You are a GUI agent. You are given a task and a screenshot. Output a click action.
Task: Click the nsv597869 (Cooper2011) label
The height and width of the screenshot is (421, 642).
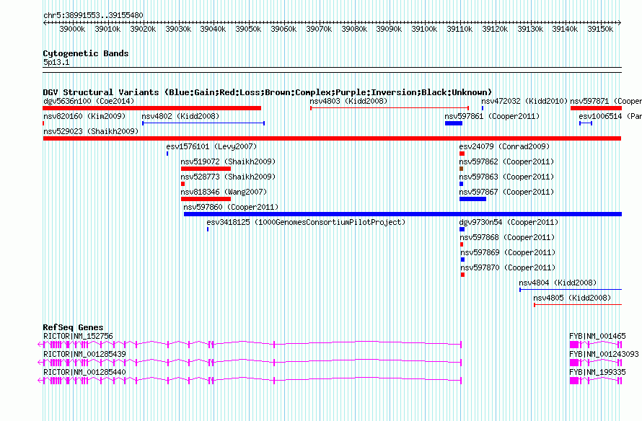pyautogui.click(x=508, y=252)
